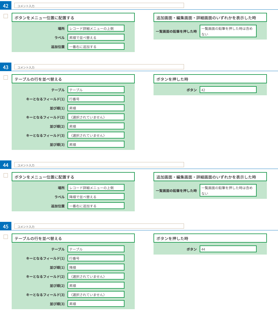Viewport: 278px width, 314px height.
Task: Open condition '追加画面・編集画面・詳細画面' in row 44
Action: click(x=210, y=177)
